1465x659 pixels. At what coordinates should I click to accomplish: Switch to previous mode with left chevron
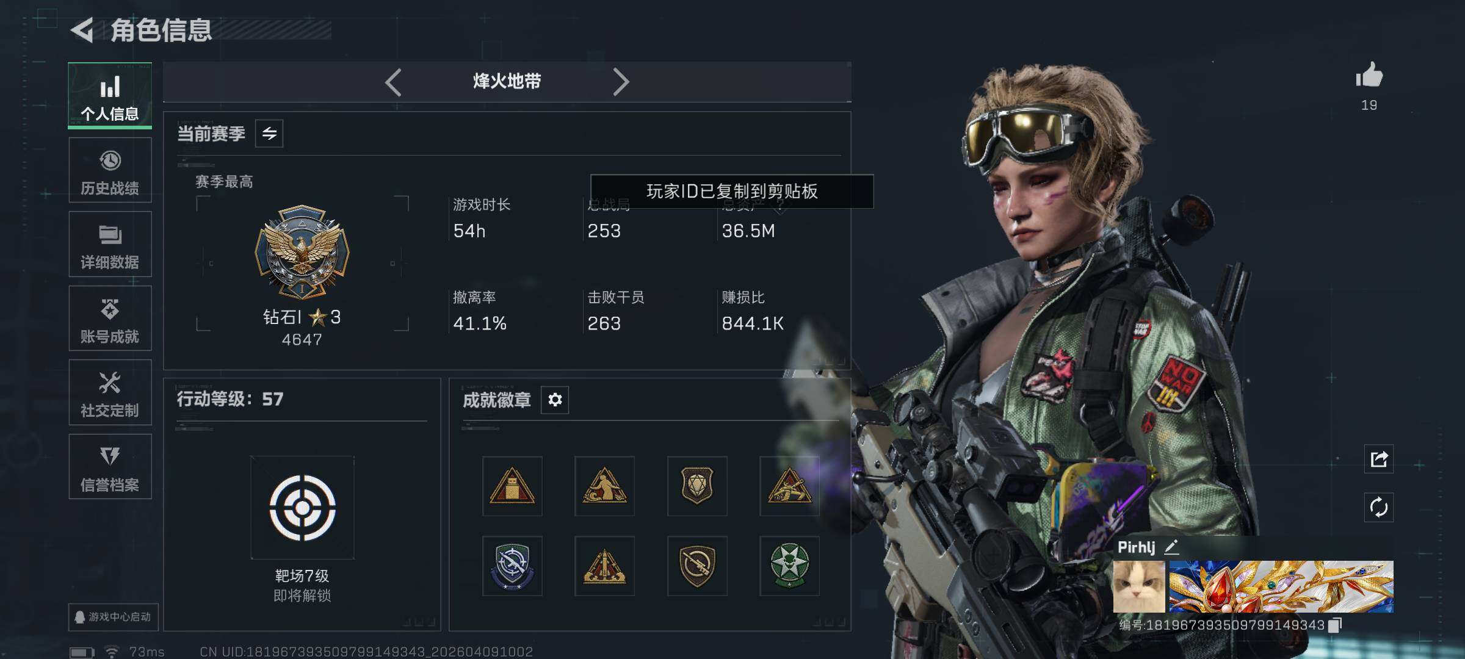393,82
